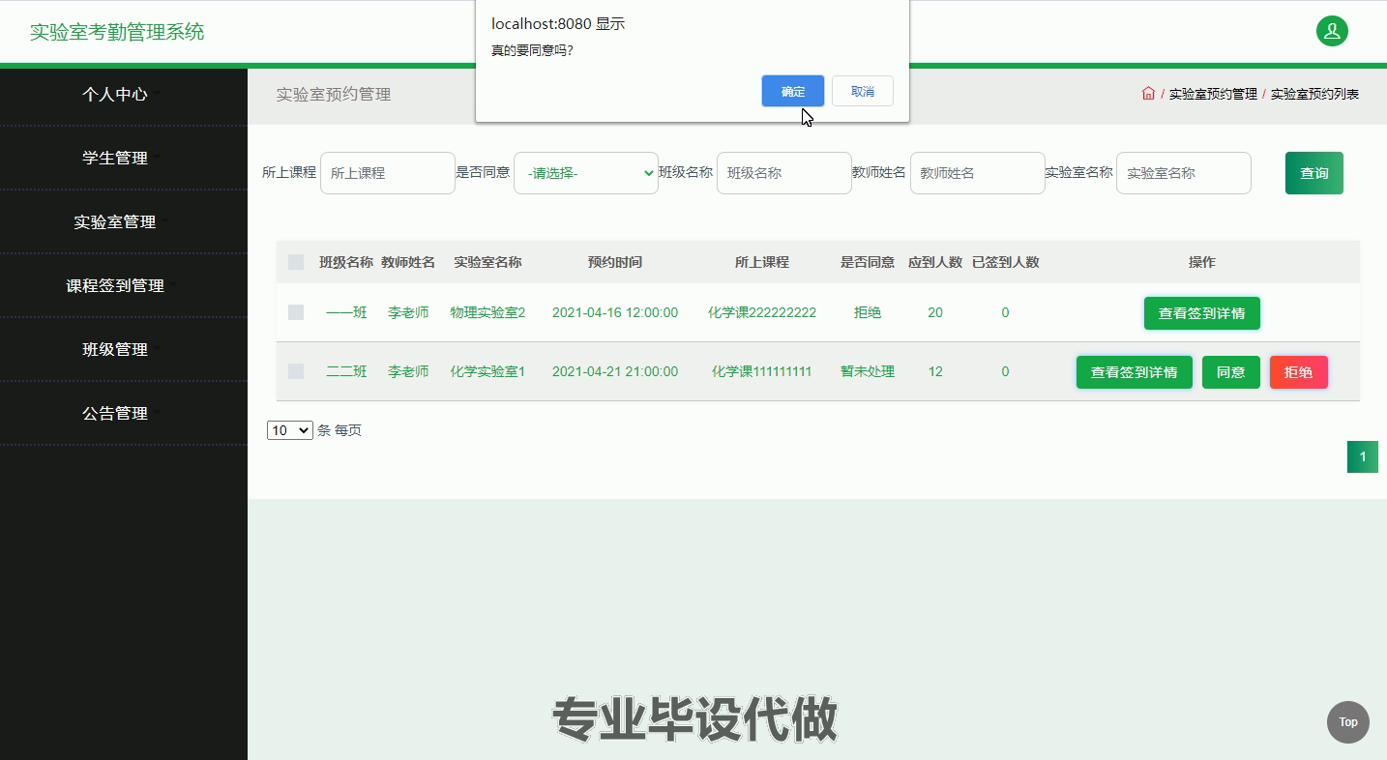The image size is (1387, 760).
Task: Click the expected count 12 cell
Action: [935, 371]
